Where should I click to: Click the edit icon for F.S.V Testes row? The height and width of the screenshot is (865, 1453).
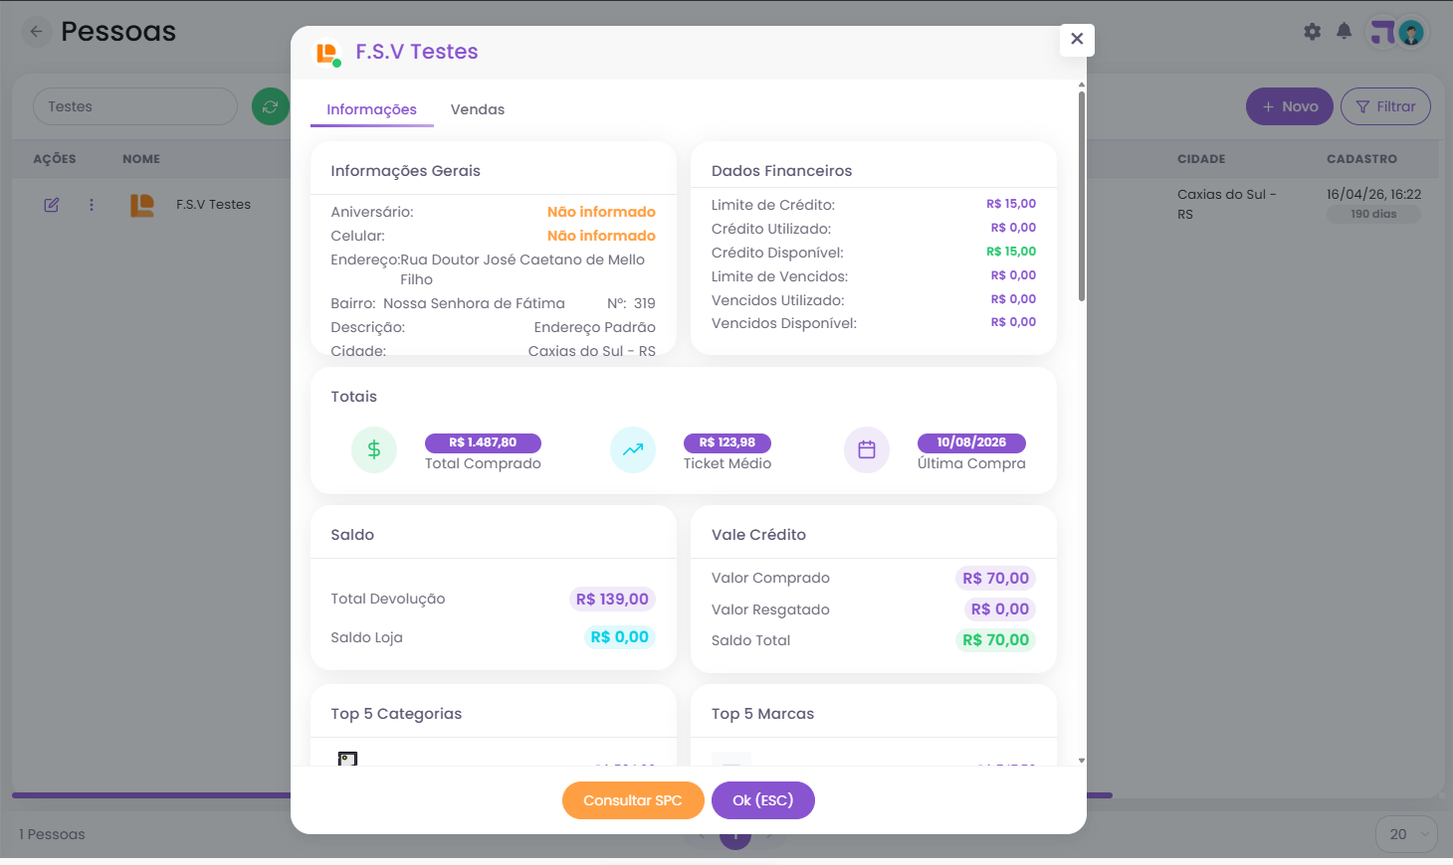(x=52, y=205)
